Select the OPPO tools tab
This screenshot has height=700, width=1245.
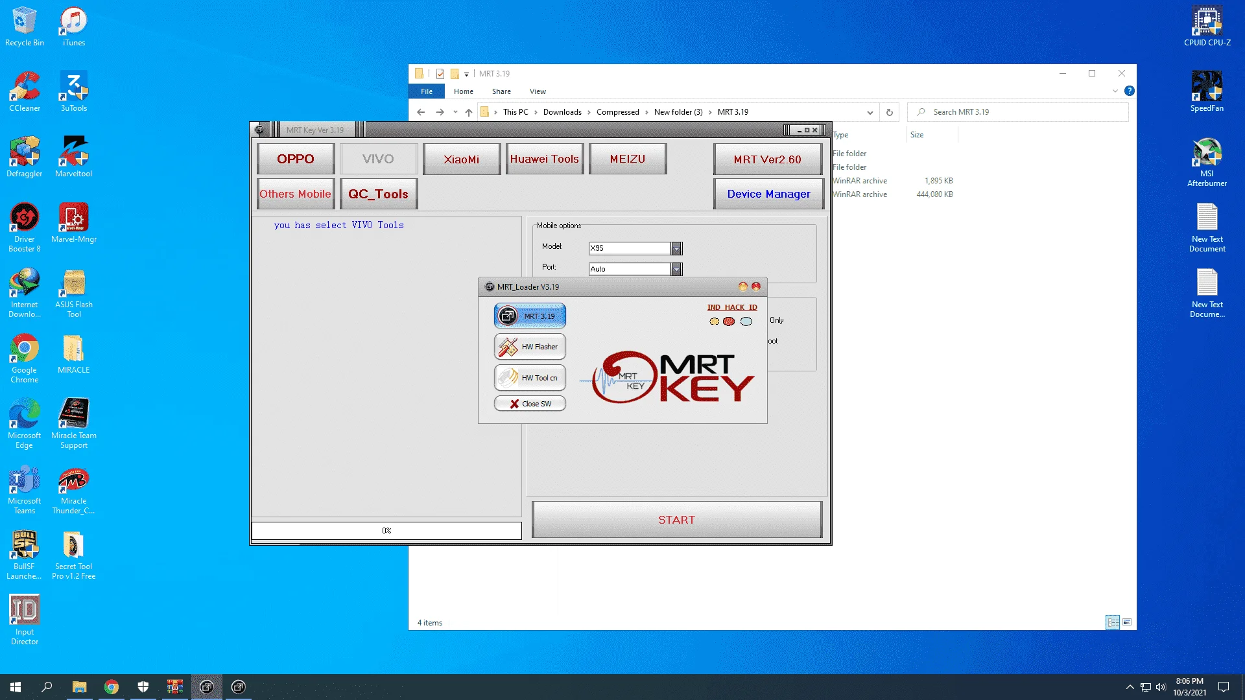click(296, 159)
